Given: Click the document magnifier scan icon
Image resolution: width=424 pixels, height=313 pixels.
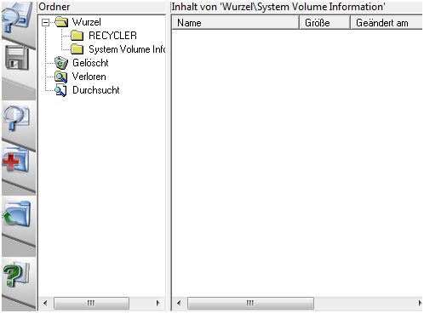Looking at the screenshot, I should coord(16,119).
